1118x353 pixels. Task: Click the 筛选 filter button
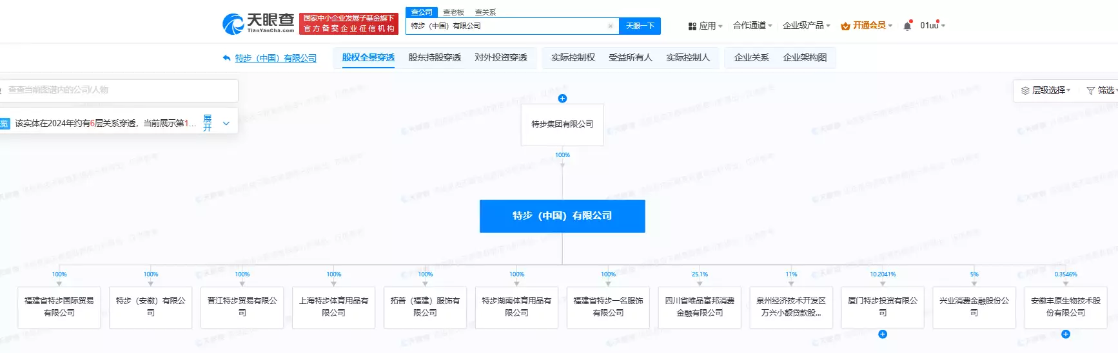1101,90
